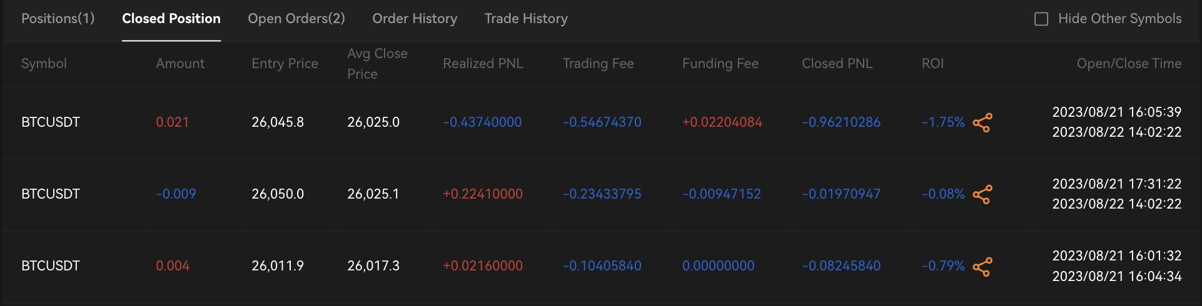This screenshot has height=306, width=1202.
Task: View the Trade History tab
Action: point(526,19)
